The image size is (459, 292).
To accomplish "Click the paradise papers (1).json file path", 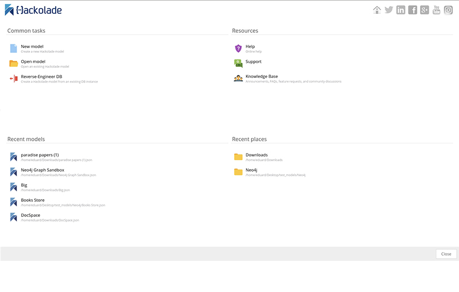I will tap(57, 160).
